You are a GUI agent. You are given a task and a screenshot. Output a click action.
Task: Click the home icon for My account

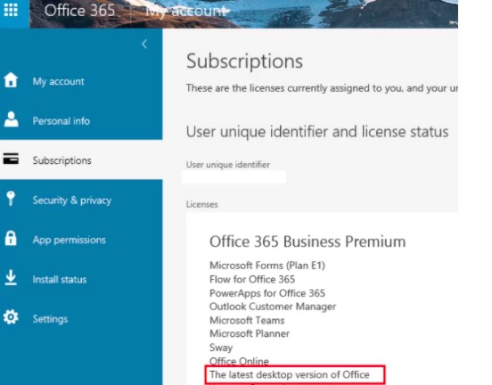(11, 79)
